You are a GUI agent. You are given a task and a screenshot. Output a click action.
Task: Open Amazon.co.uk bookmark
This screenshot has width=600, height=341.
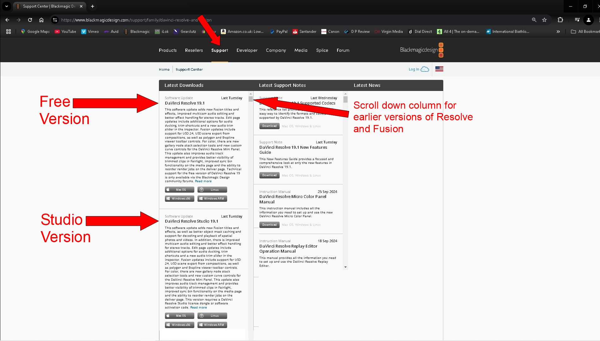(242, 32)
